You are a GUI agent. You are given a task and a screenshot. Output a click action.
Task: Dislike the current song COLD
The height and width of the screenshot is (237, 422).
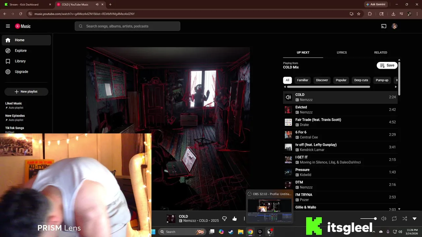pos(225,219)
